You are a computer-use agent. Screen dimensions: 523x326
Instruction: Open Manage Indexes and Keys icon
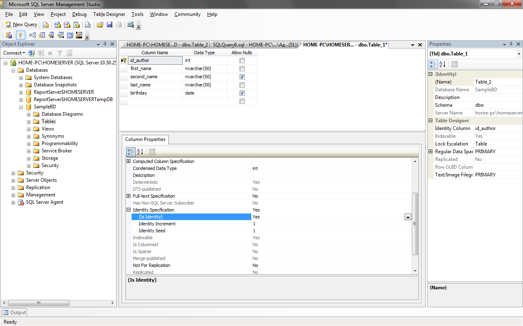pos(42,35)
